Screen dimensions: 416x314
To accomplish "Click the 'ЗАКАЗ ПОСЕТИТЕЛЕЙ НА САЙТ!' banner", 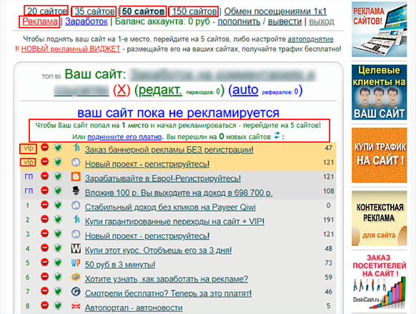I will pyautogui.click(x=379, y=281).
